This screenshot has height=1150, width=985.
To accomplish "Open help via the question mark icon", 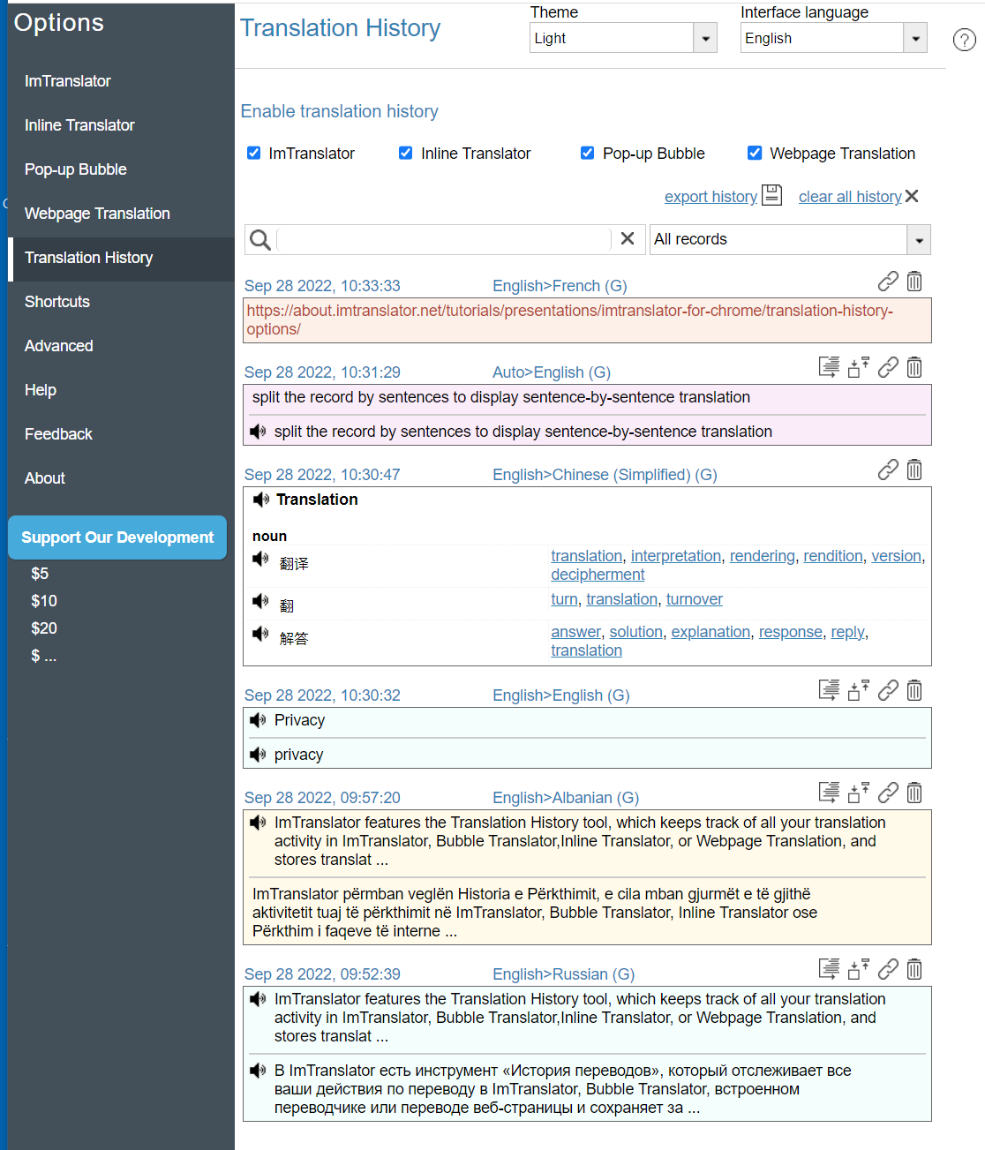I will tap(964, 40).
